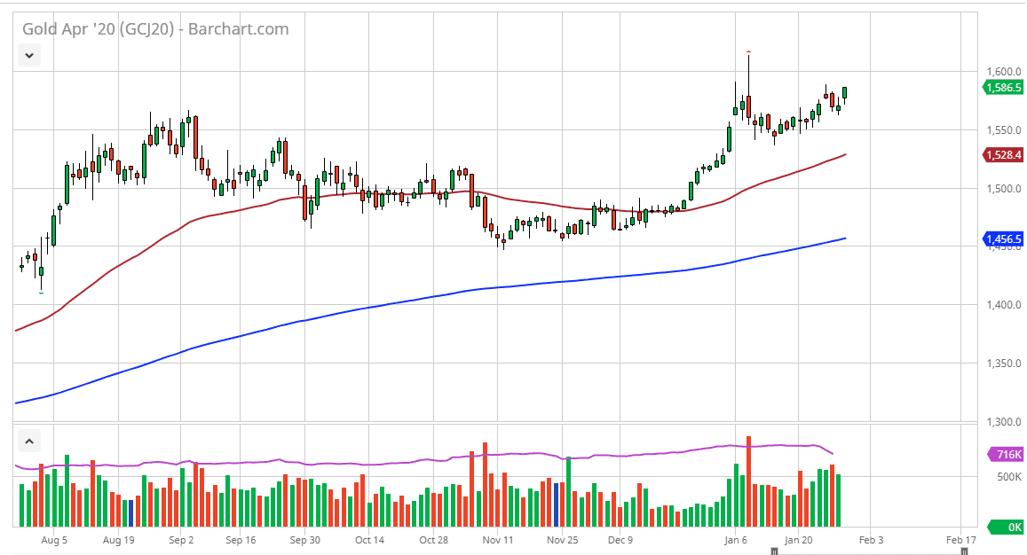
Task: Click the 500K volume axis label
Action: 1001,477
